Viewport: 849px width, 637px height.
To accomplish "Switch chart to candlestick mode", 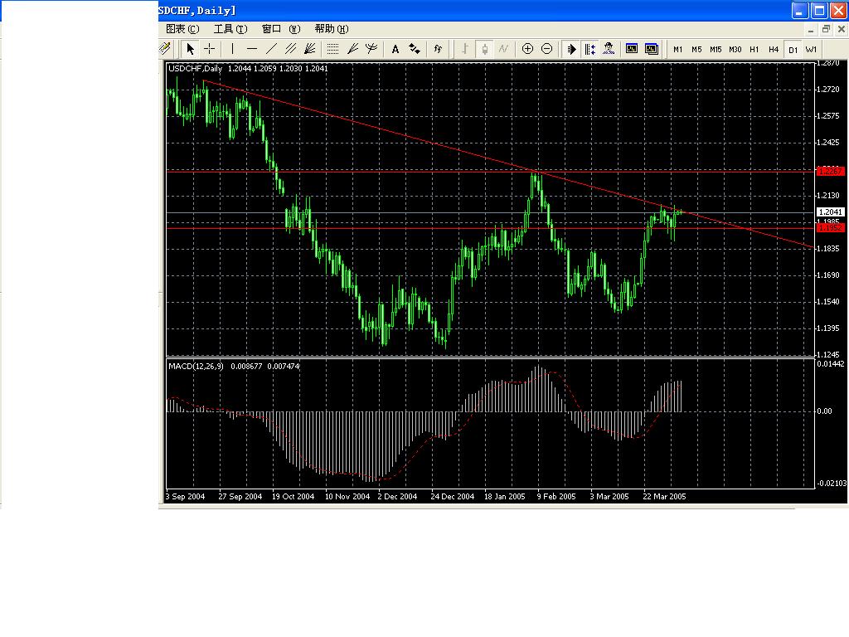I will (484, 49).
